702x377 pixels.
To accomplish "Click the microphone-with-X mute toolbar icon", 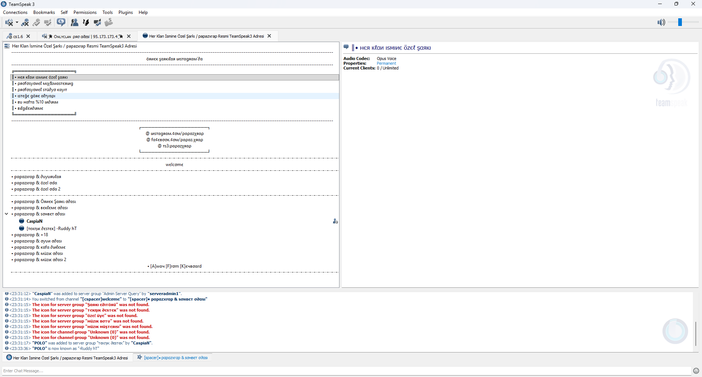I will (25, 23).
